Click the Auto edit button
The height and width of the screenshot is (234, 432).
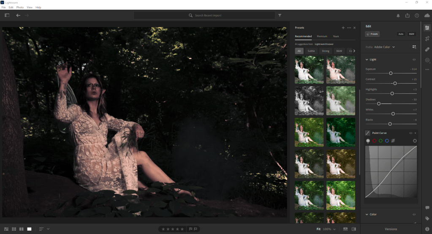(x=400, y=34)
